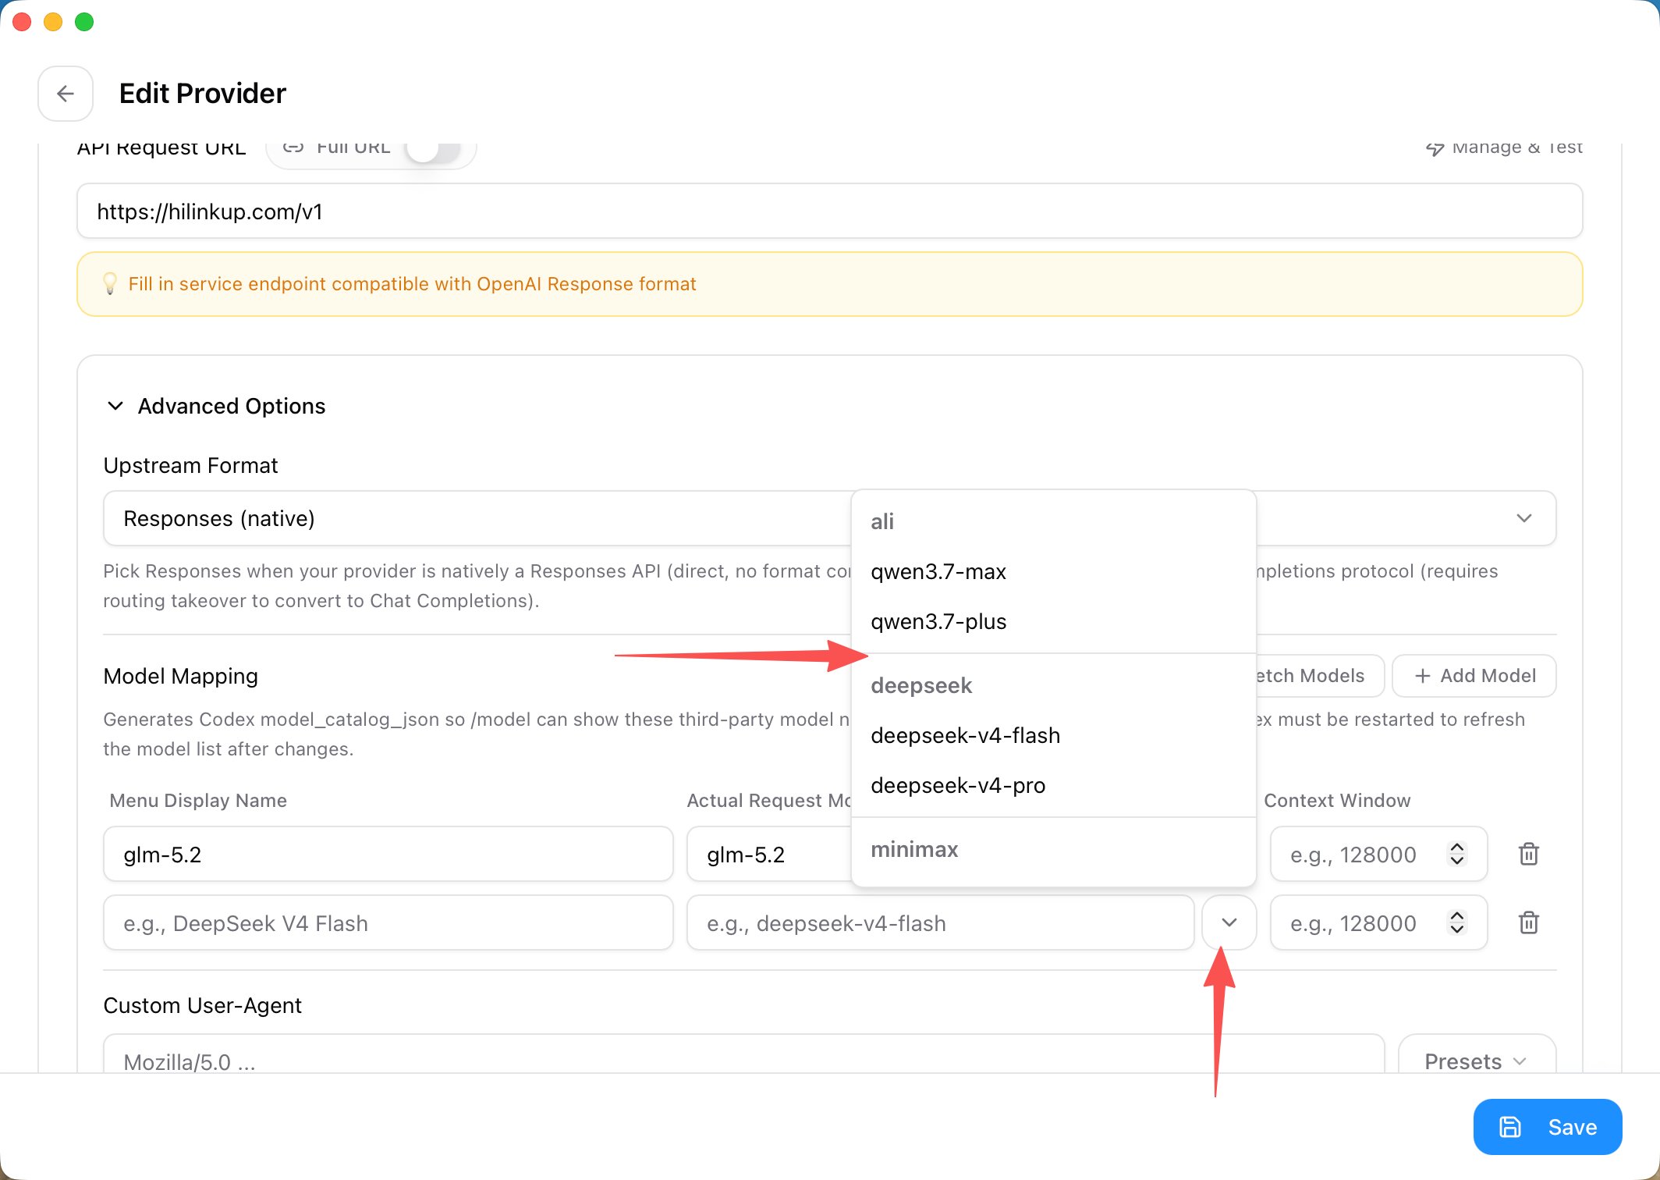The width and height of the screenshot is (1660, 1180).
Task: Click the link icon beside Full URL
Action: [293, 148]
